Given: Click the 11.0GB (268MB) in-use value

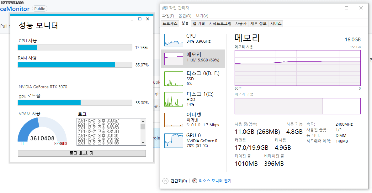Looking at the screenshot, I should pos(258,132).
